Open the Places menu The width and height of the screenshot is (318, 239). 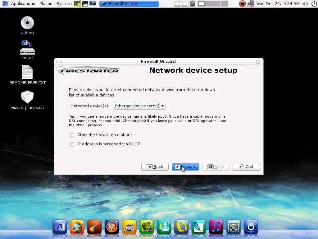click(46, 4)
